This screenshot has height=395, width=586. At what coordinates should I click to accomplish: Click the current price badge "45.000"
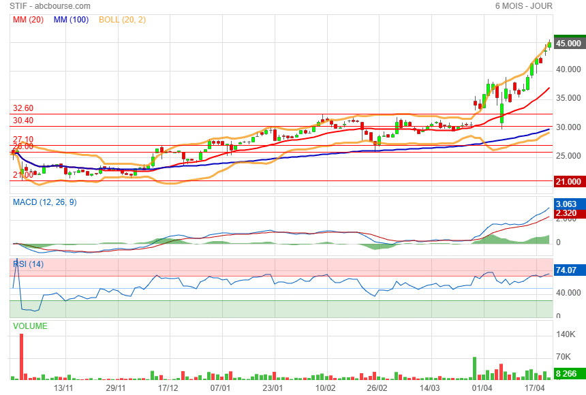pyautogui.click(x=569, y=44)
